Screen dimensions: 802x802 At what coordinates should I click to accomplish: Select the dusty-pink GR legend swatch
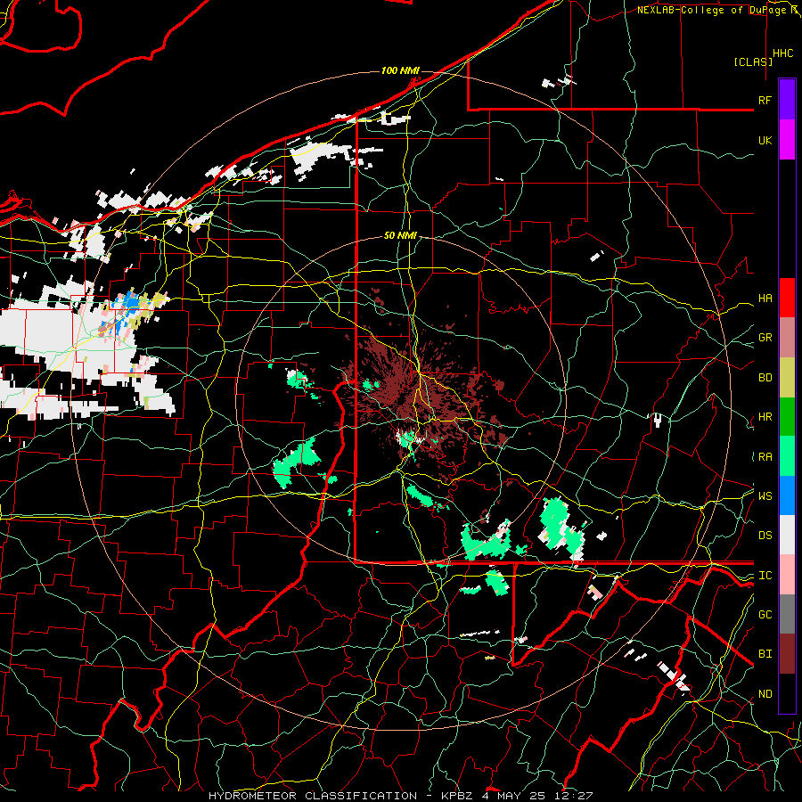tap(787, 338)
